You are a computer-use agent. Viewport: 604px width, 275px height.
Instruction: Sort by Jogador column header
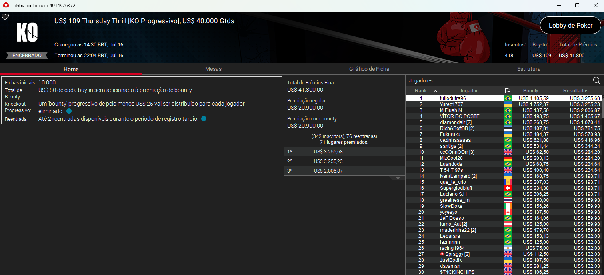(468, 91)
